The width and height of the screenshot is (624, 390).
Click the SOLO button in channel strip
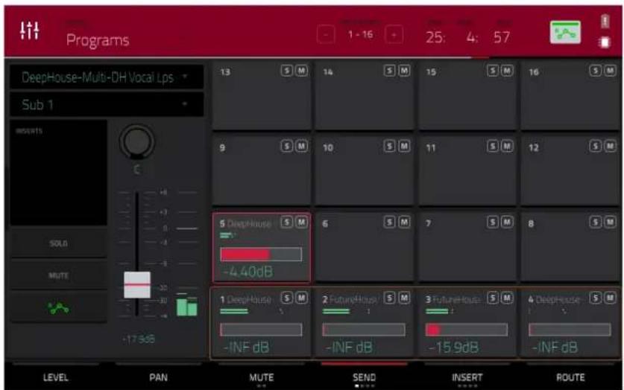(58, 243)
